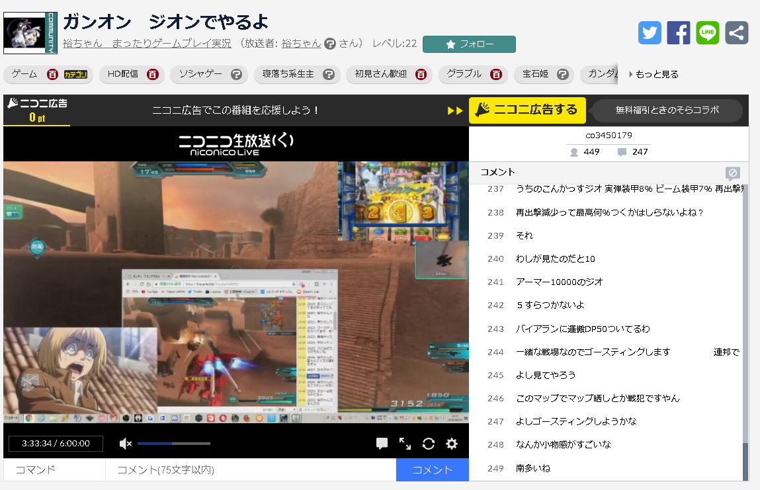Unmute the player volume icon
Image resolution: width=760 pixels, height=490 pixels.
pos(126,444)
